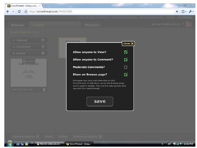Click the edit link beside thread title

36,32
